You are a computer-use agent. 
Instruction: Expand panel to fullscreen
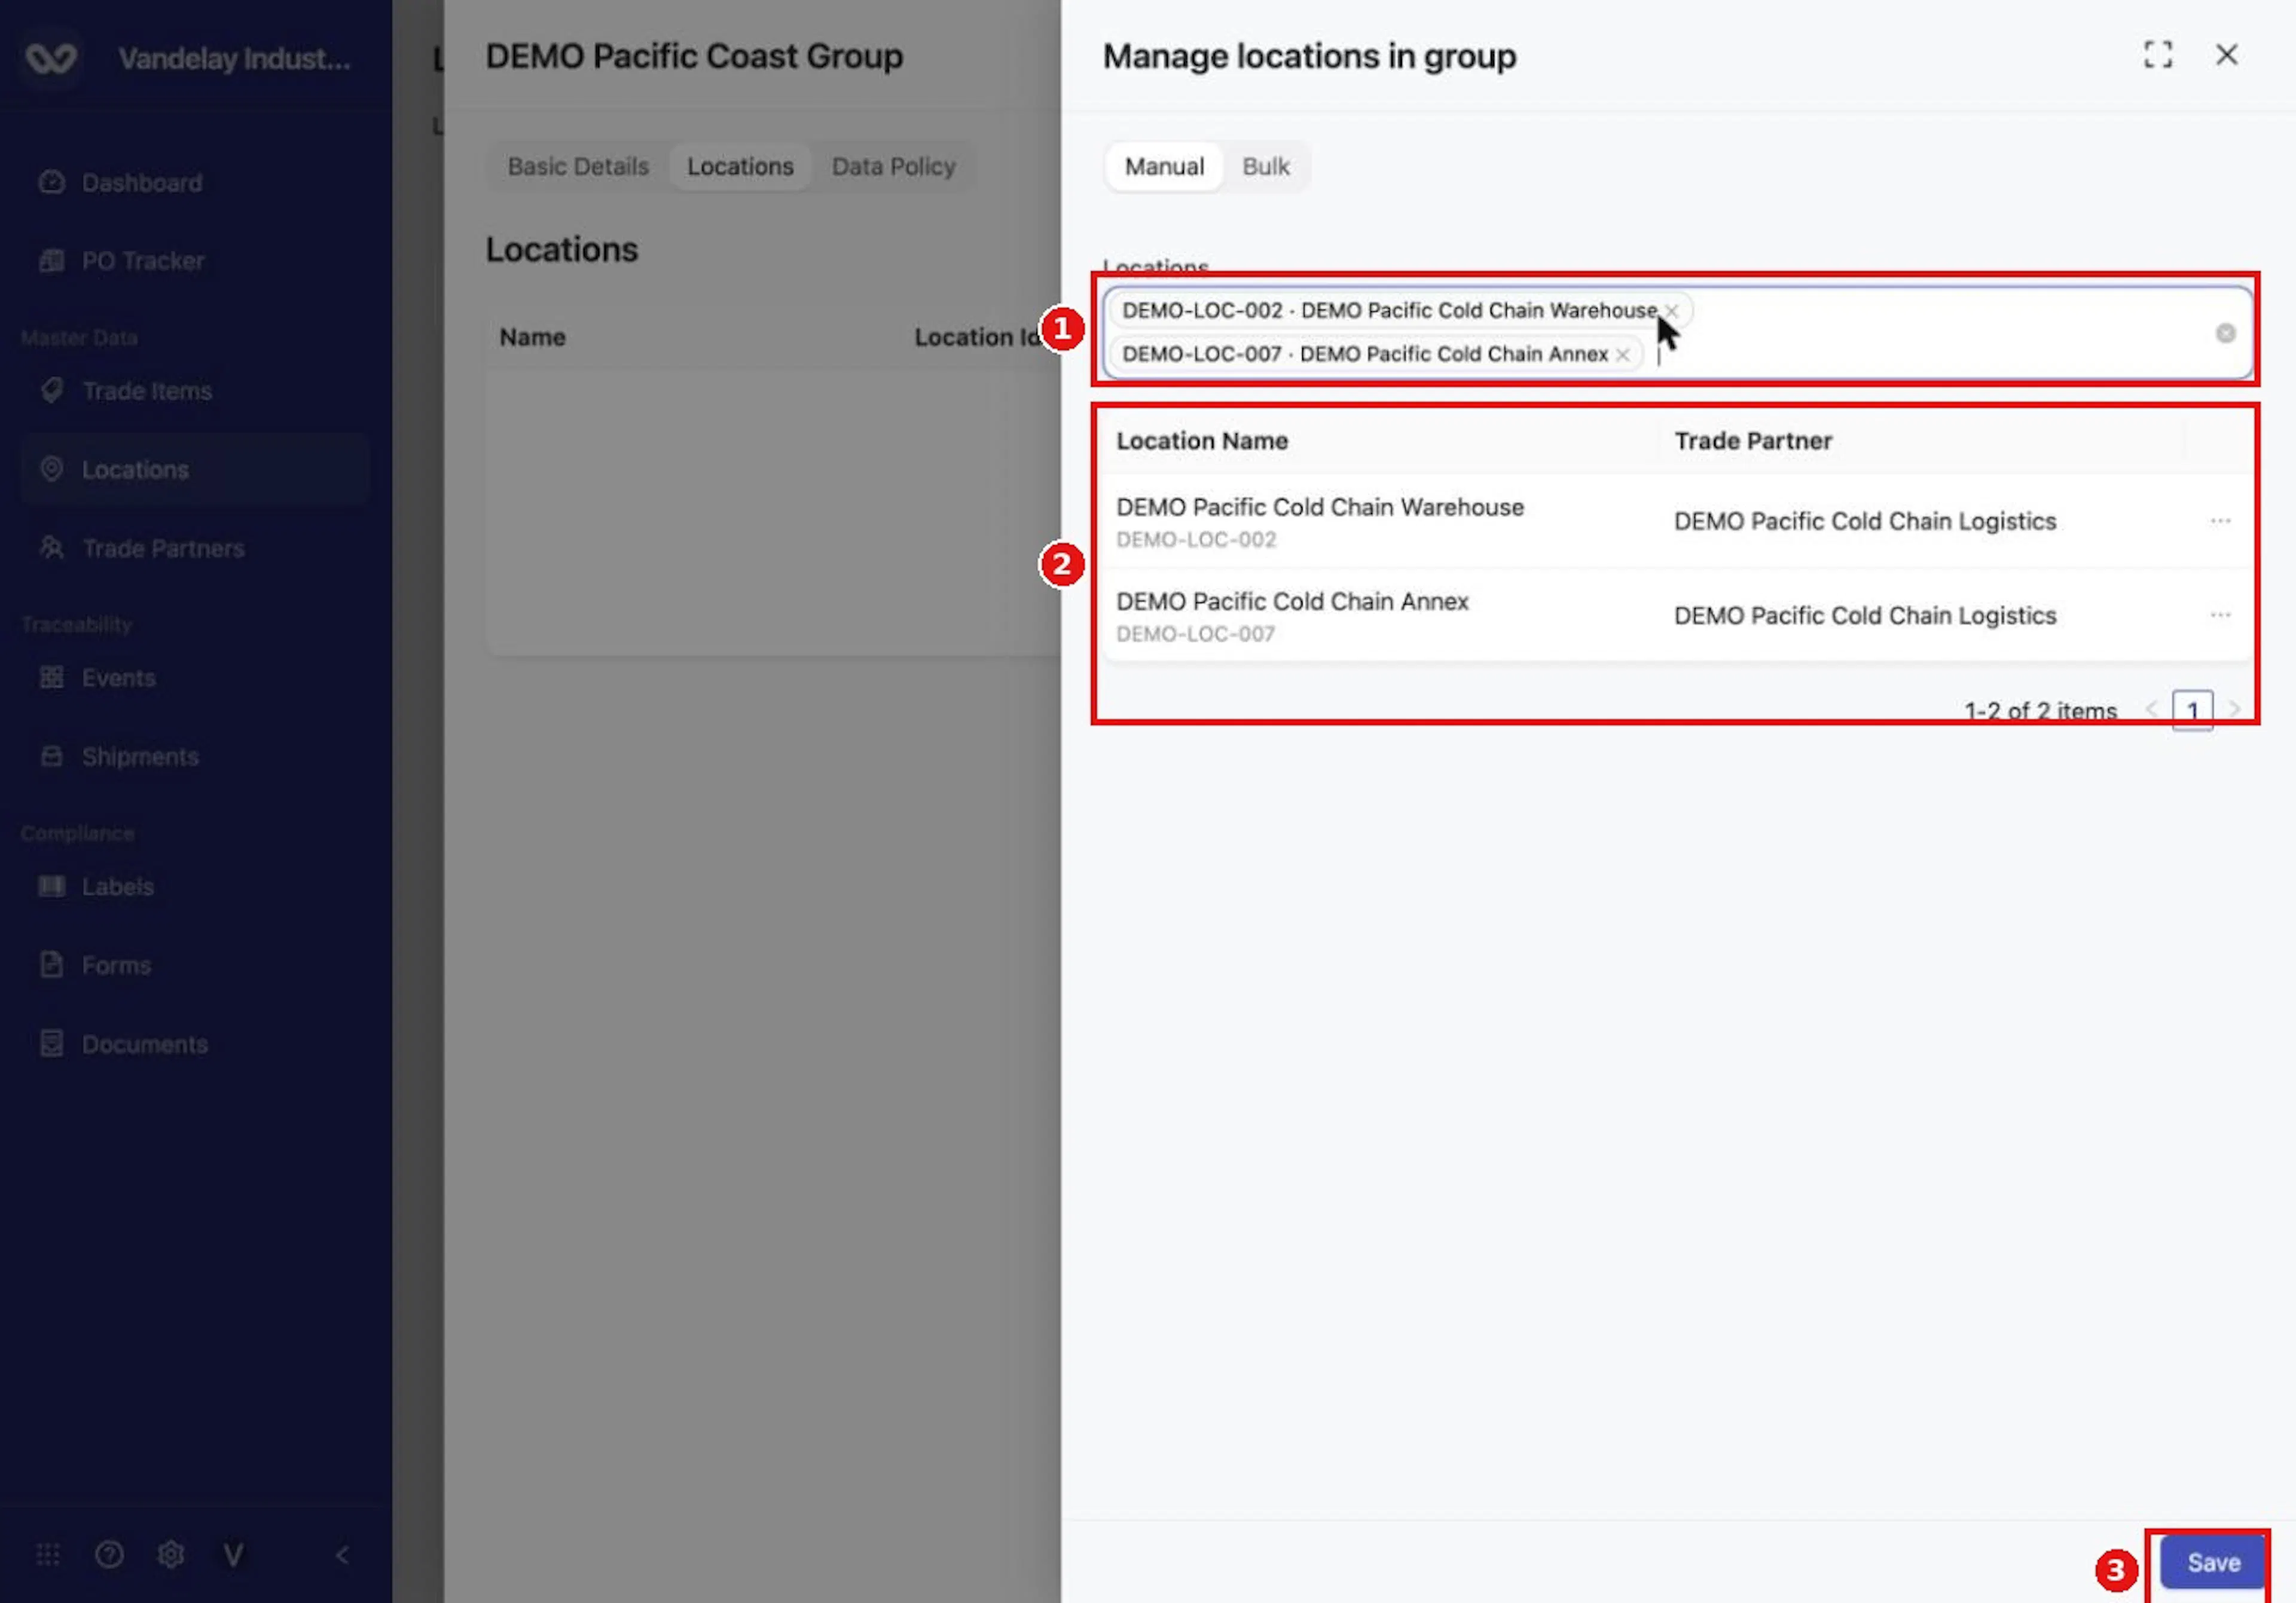coord(2158,55)
